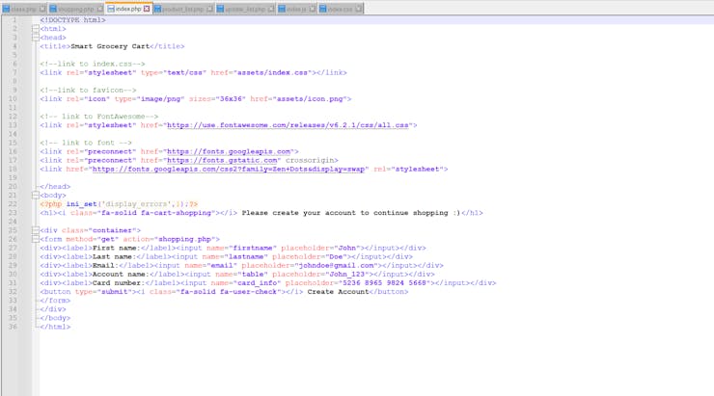Click the 'Email:' label text
This screenshot has width=714, height=396.
(x=105, y=265)
